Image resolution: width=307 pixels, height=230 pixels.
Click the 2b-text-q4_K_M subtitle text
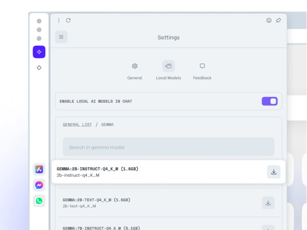(x=79, y=206)
